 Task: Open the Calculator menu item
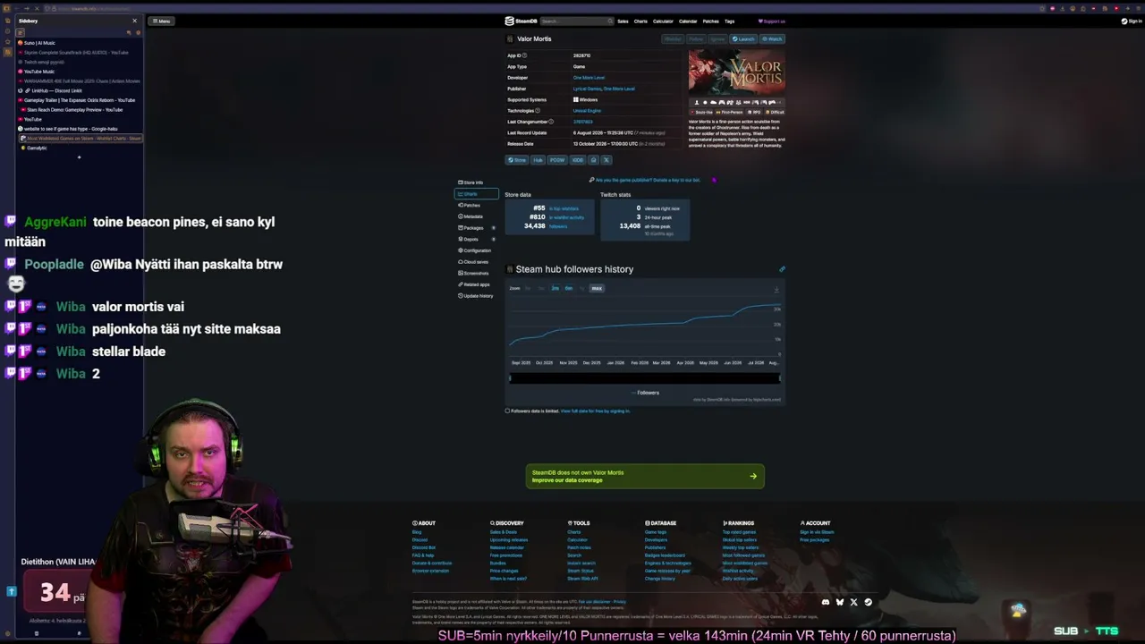click(663, 21)
